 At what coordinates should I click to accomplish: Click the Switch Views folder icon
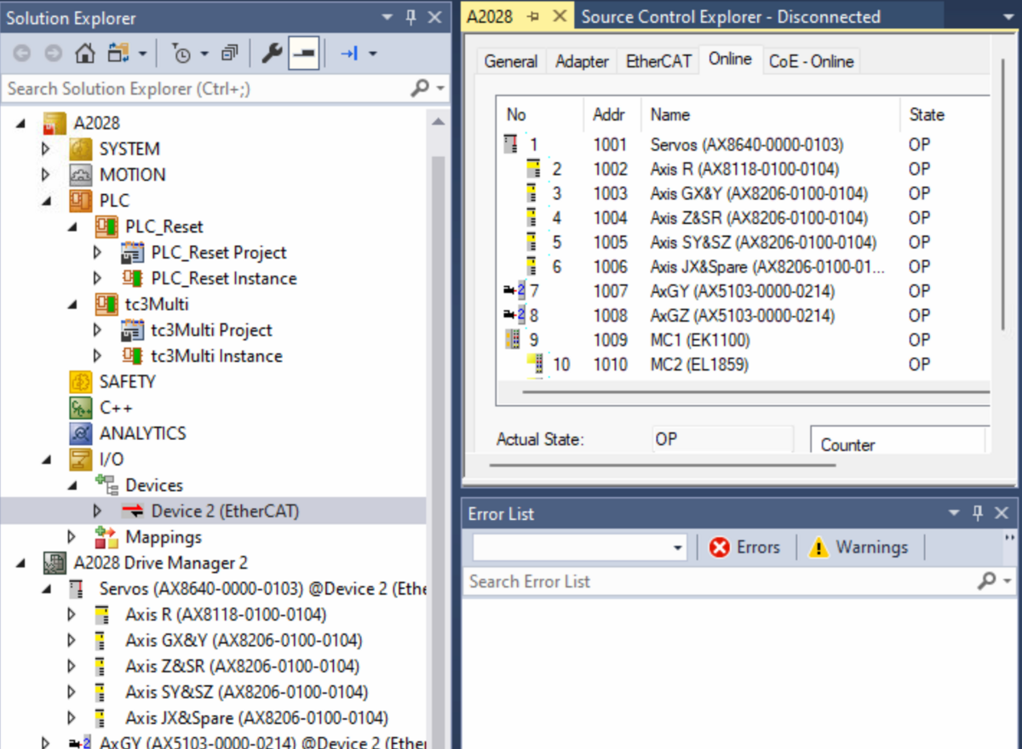(x=118, y=54)
